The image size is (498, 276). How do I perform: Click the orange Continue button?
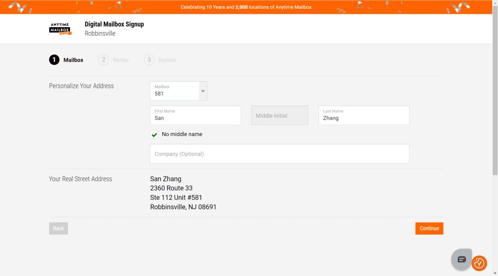click(429, 228)
